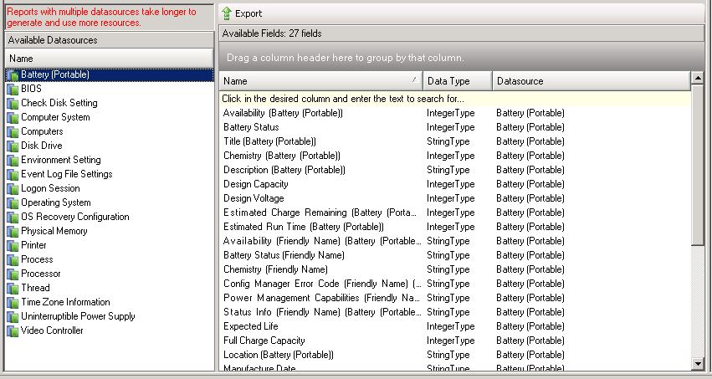The height and width of the screenshot is (379, 712).
Task: Click the Event Log File Settings icon
Action: tap(13, 174)
